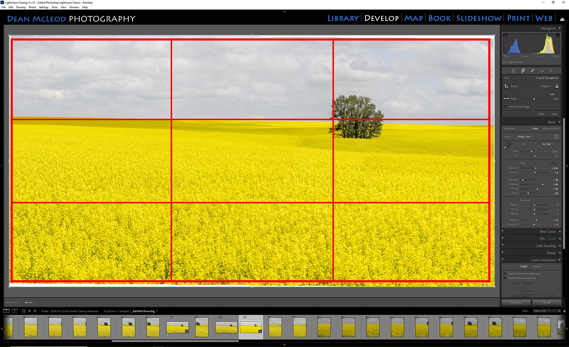Click the Previous button

click(516, 302)
